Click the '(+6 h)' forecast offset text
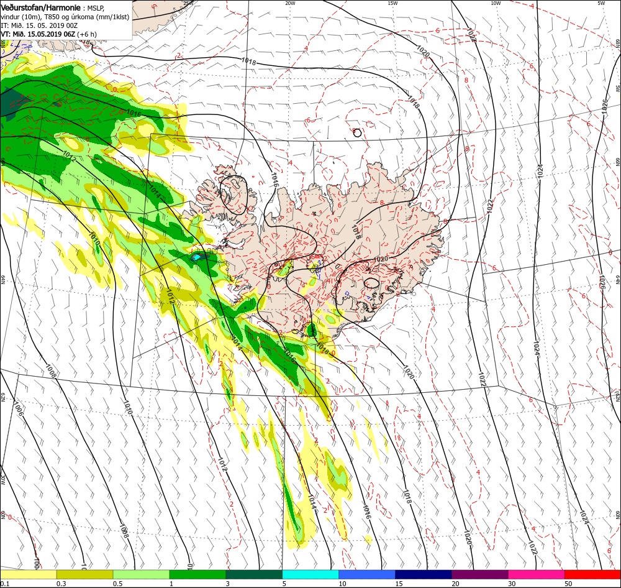This screenshot has height=588, width=621. tap(87, 34)
